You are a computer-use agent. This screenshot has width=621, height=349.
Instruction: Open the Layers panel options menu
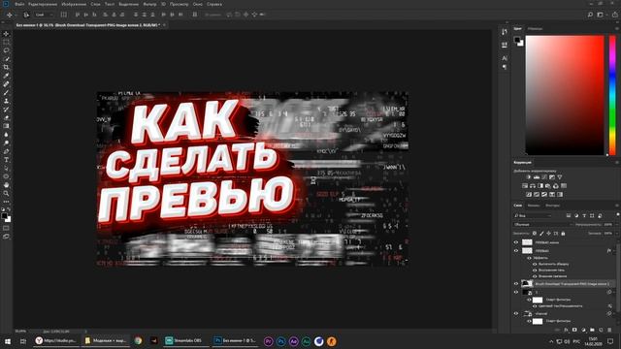[x=617, y=206]
